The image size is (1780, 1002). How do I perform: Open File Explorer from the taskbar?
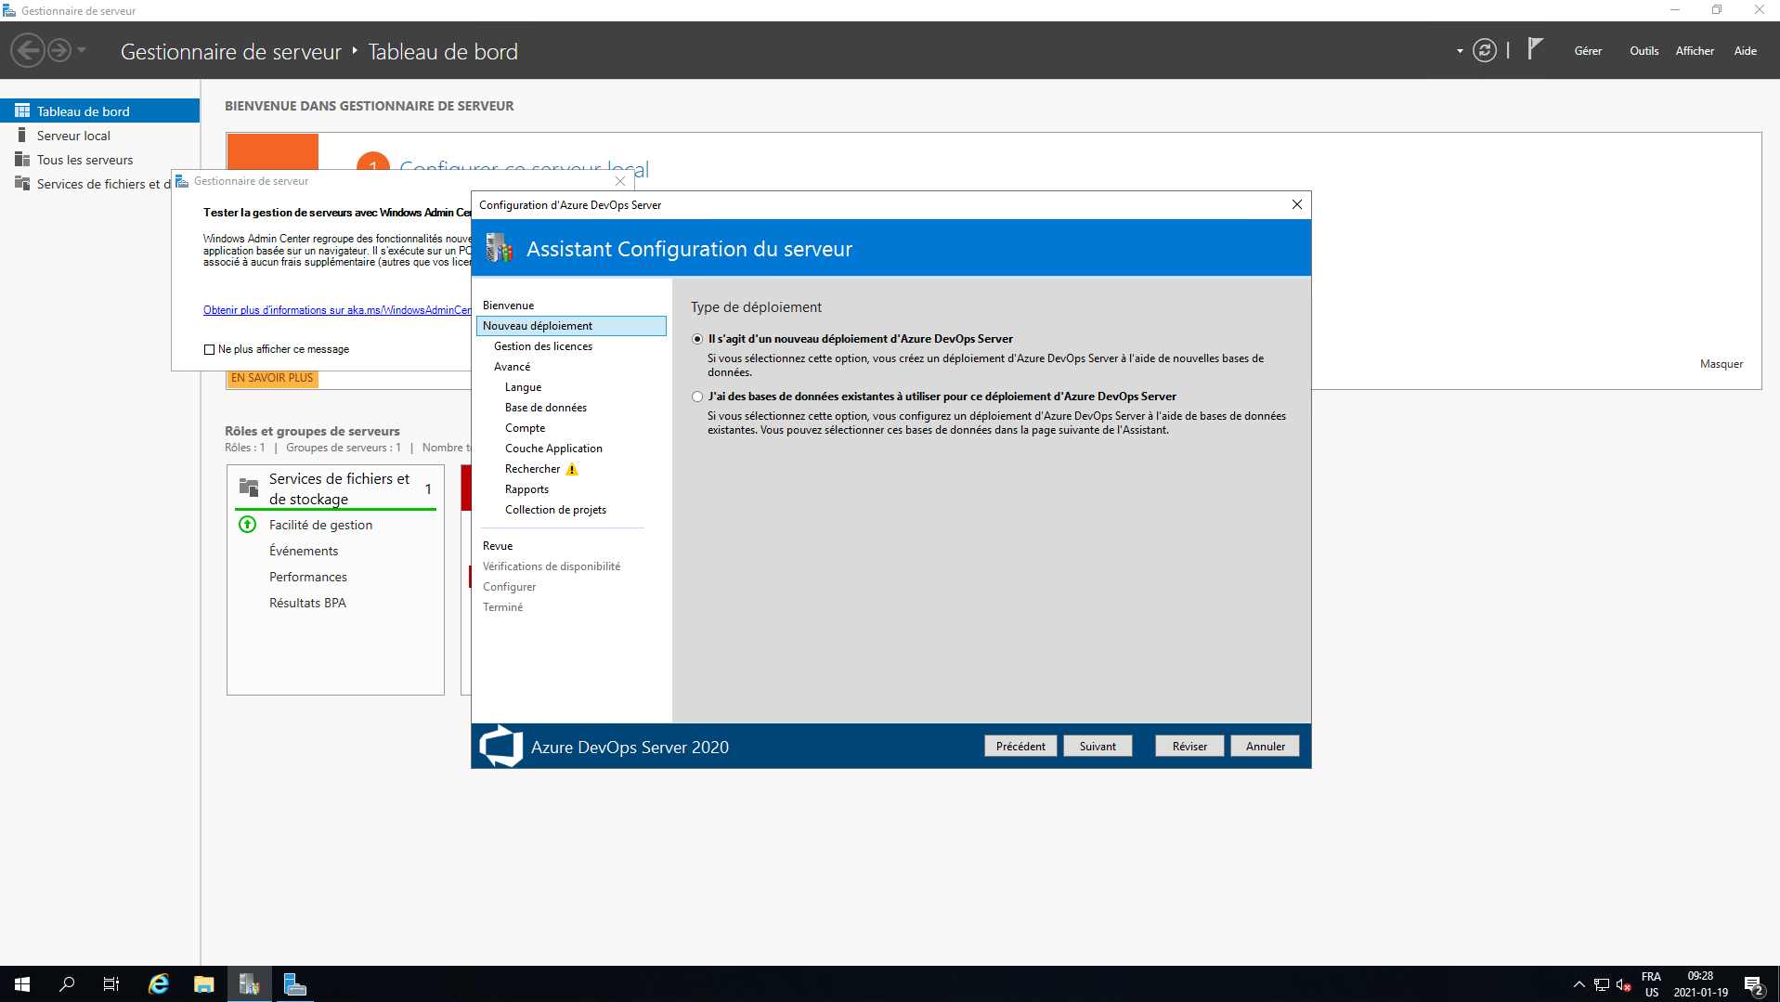[x=204, y=984]
